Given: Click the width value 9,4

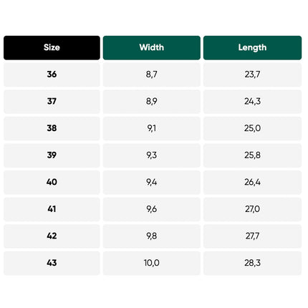Looking at the screenshot, I should point(152,183).
